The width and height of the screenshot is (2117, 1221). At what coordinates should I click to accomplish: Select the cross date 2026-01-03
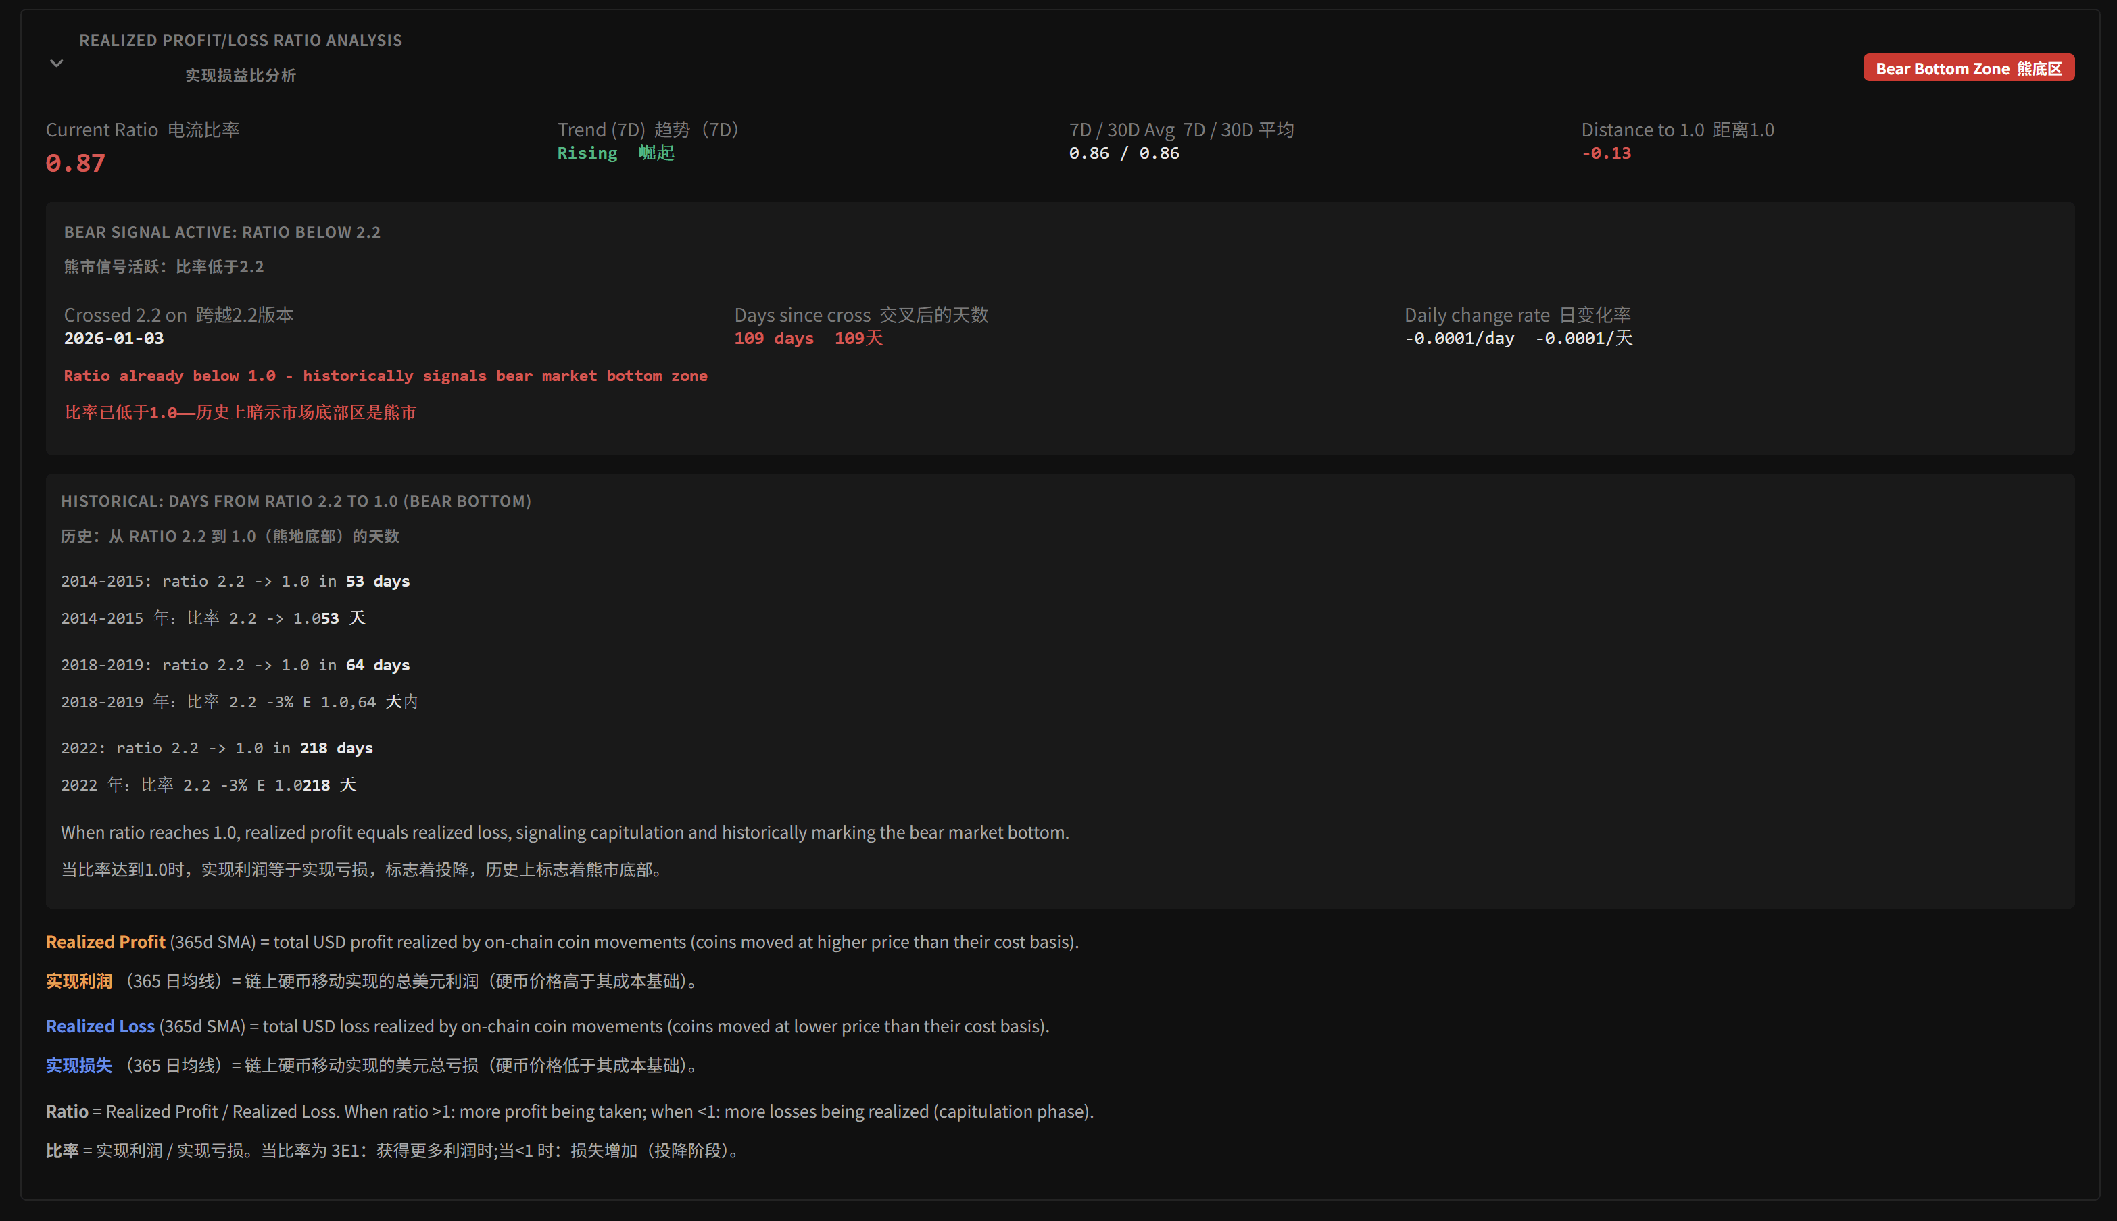tap(114, 339)
